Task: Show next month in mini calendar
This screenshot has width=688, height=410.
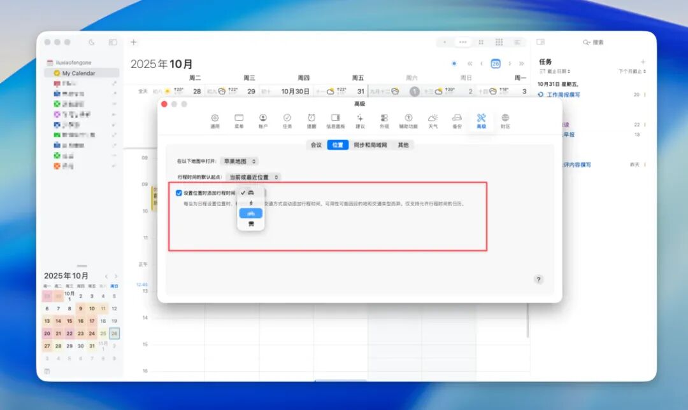Action: click(116, 276)
